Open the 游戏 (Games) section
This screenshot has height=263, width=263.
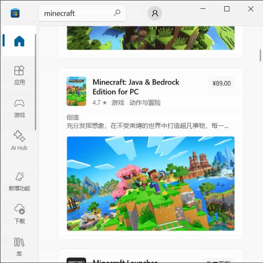[x=19, y=108]
